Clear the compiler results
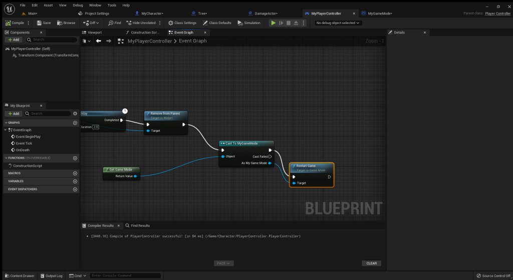 point(371,263)
